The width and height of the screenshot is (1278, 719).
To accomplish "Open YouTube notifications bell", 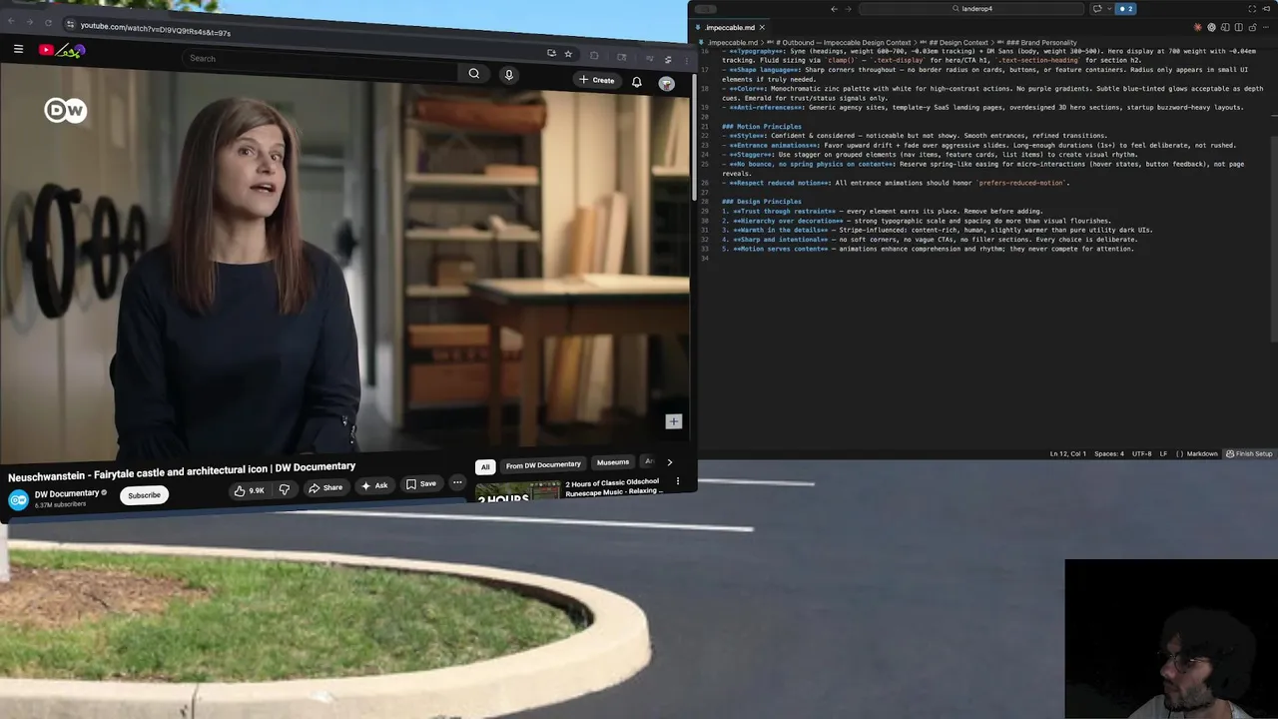I will [x=636, y=82].
